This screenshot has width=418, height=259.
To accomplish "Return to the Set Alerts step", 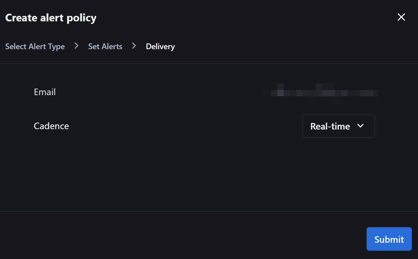I will (x=105, y=46).
